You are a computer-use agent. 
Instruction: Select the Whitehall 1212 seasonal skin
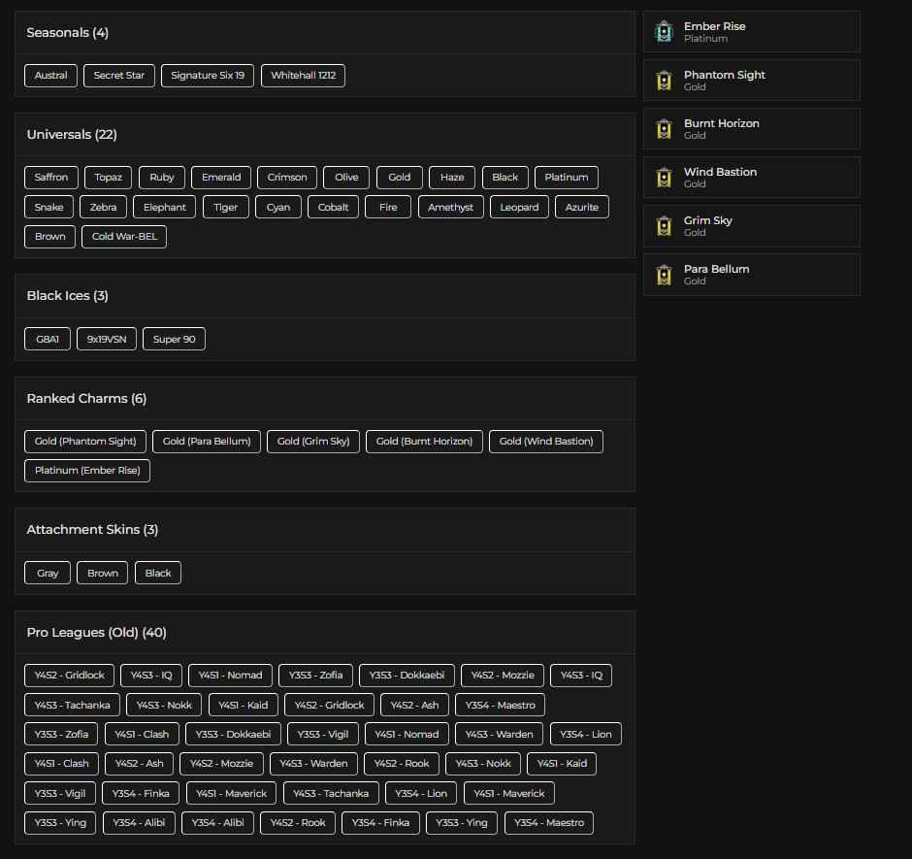[303, 75]
